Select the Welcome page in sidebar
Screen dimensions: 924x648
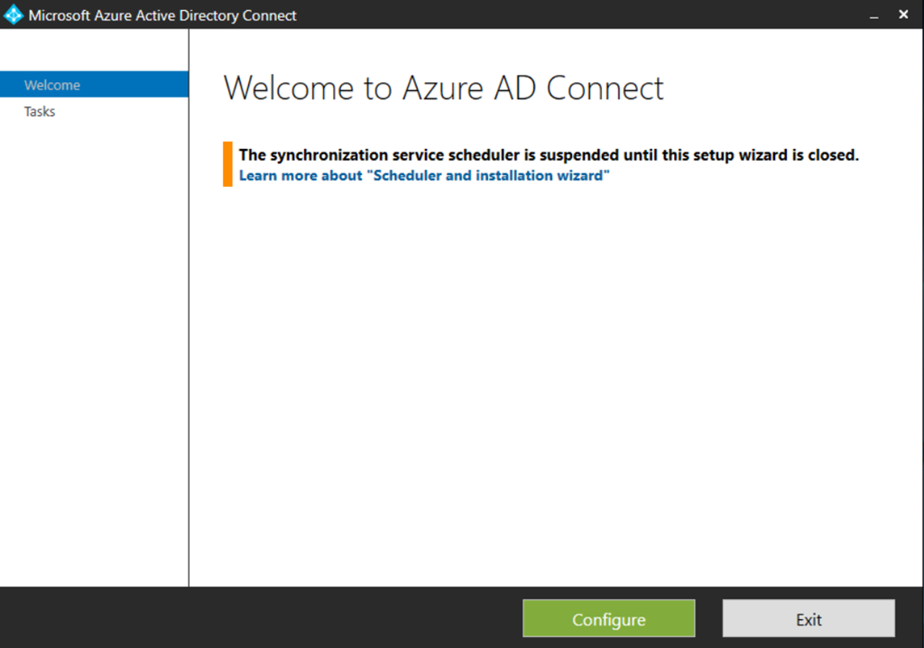coord(52,85)
